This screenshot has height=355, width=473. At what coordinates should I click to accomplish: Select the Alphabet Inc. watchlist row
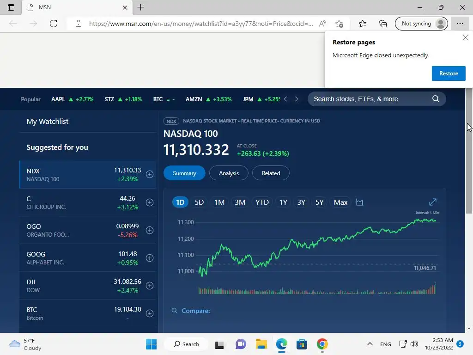click(88, 258)
